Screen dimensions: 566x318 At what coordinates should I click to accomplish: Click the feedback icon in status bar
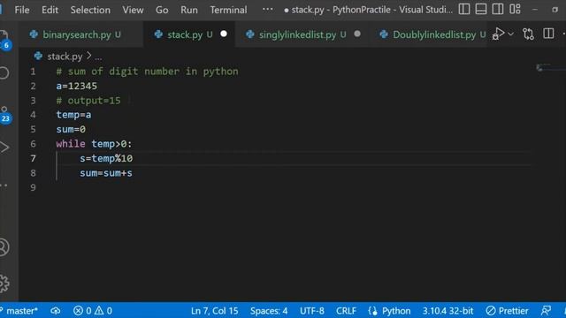(546, 310)
